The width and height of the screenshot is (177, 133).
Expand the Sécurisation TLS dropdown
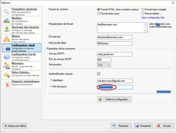coord(104,65)
